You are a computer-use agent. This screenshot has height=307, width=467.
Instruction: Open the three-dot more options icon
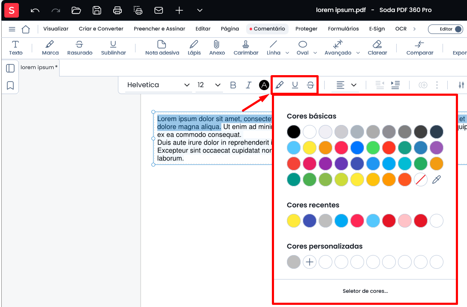pos(437,85)
